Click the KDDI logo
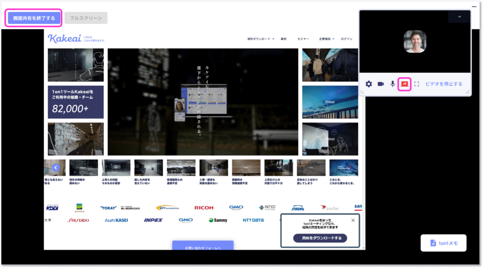Viewport: 483px width, 268px height. [x=52, y=208]
